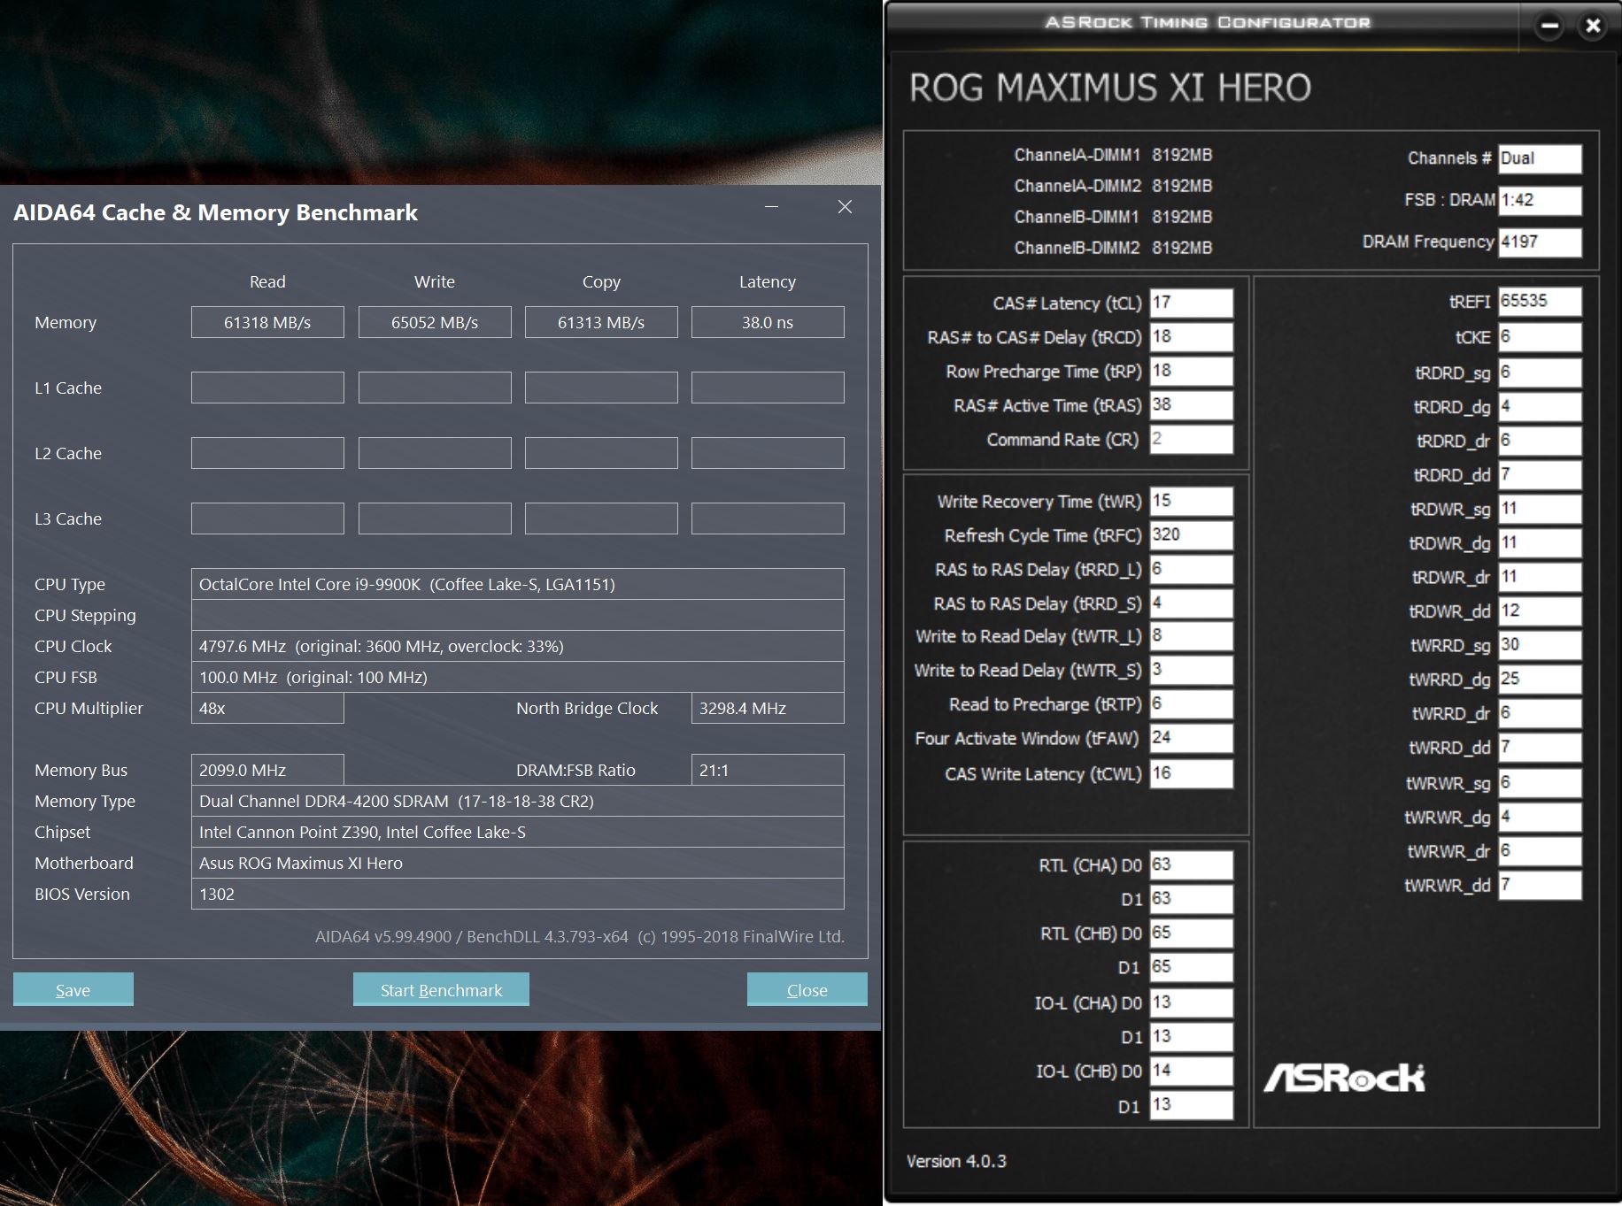The width and height of the screenshot is (1622, 1206).
Task: Click the DRAM:FSB Ratio 21:1 field
Action: (768, 770)
